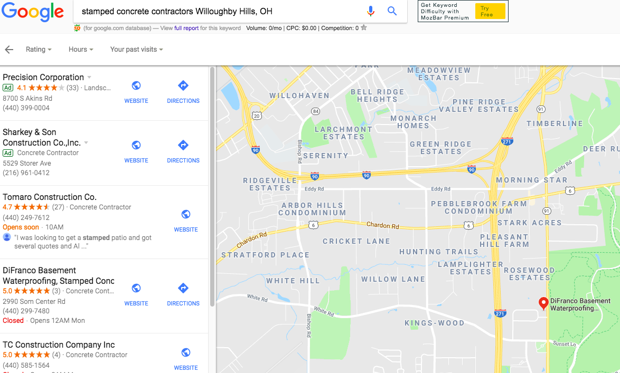
Task: Click the results list scrollbar
Action: (212, 187)
